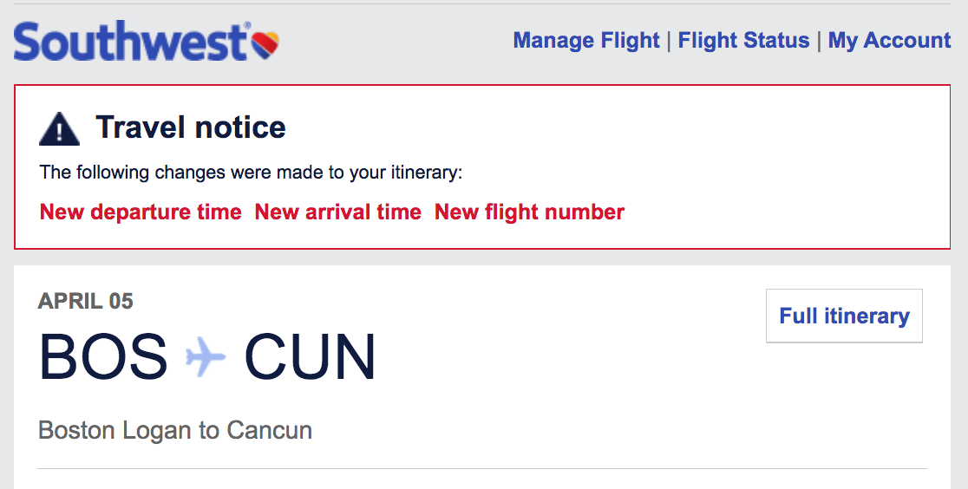Image resolution: width=968 pixels, height=489 pixels.
Task: Open the Full itinerary button
Action: [844, 316]
